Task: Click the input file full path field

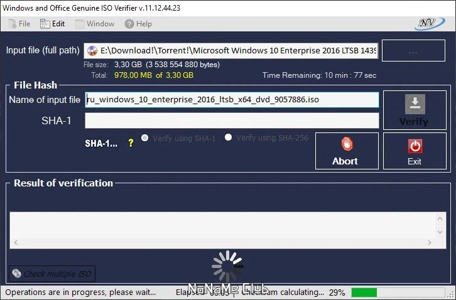Action: tap(231, 51)
